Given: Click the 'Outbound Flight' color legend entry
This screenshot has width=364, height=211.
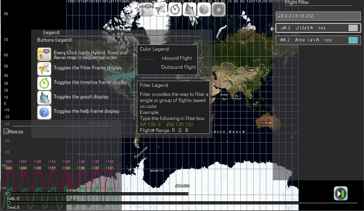Looking at the screenshot, I should point(178,67).
